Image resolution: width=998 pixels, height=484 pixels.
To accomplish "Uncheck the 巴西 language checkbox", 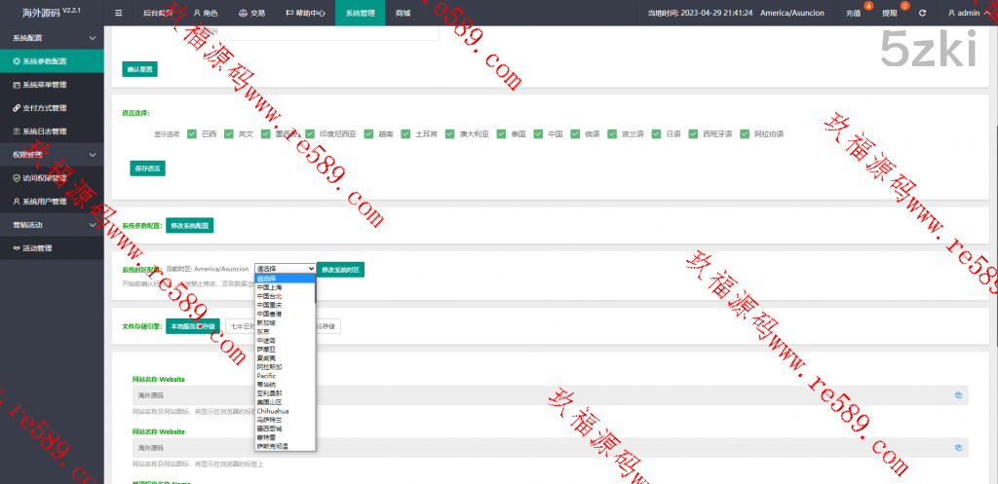I will click(192, 133).
